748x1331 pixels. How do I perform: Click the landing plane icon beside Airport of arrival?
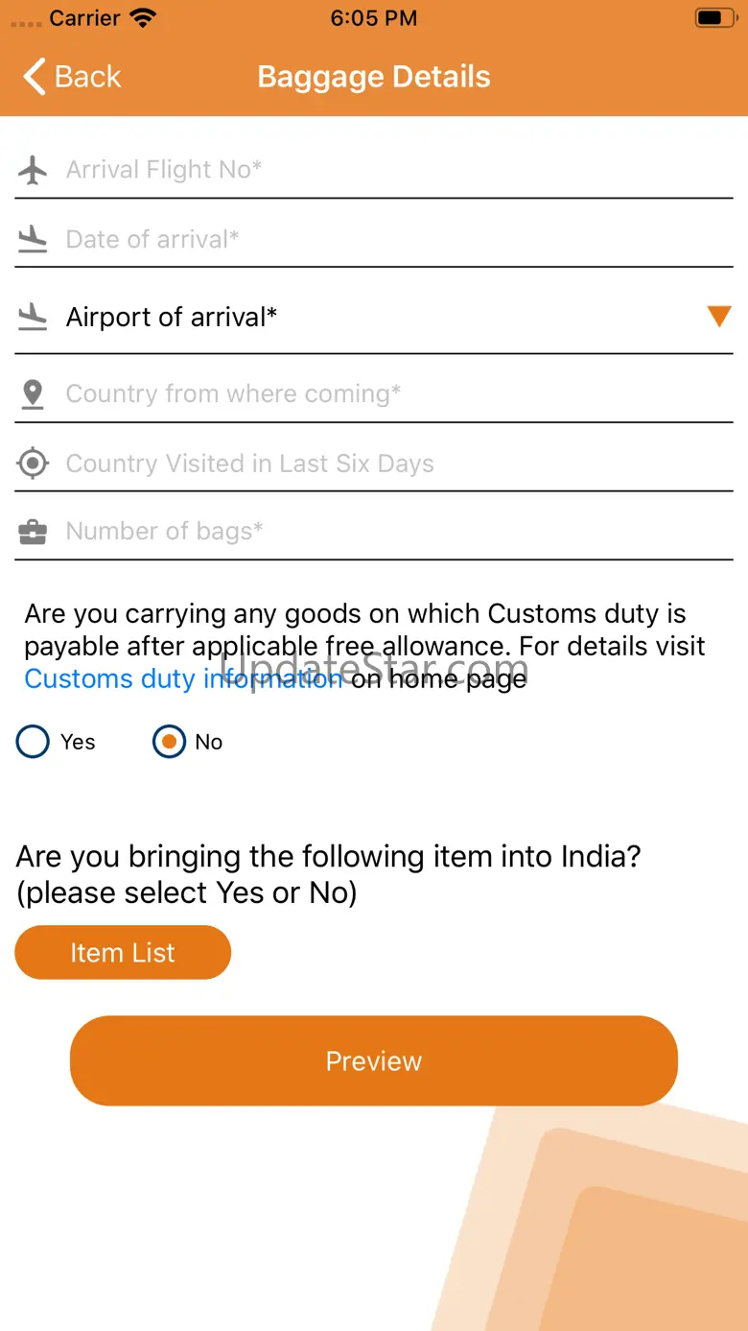click(33, 317)
